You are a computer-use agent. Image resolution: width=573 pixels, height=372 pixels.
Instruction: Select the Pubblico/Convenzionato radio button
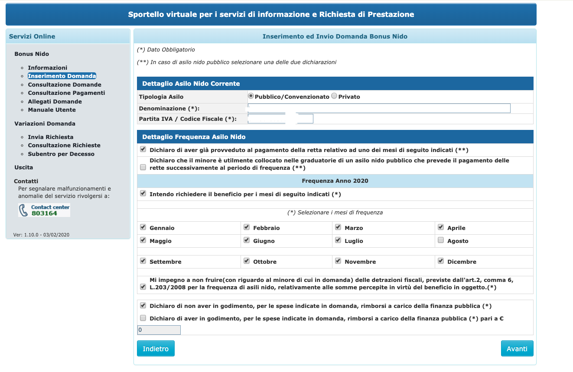click(251, 96)
